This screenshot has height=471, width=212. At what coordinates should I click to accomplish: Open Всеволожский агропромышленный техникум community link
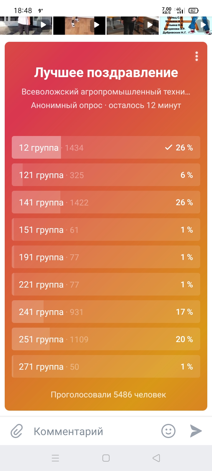click(x=106, y=92)
